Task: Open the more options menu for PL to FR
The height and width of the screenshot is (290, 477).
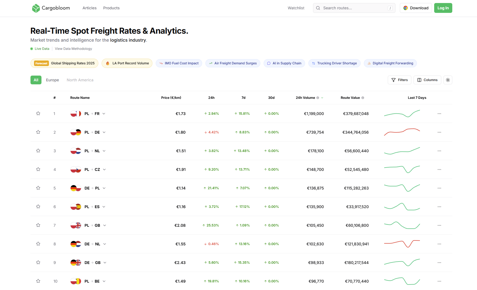Action: tap(439, 114)
